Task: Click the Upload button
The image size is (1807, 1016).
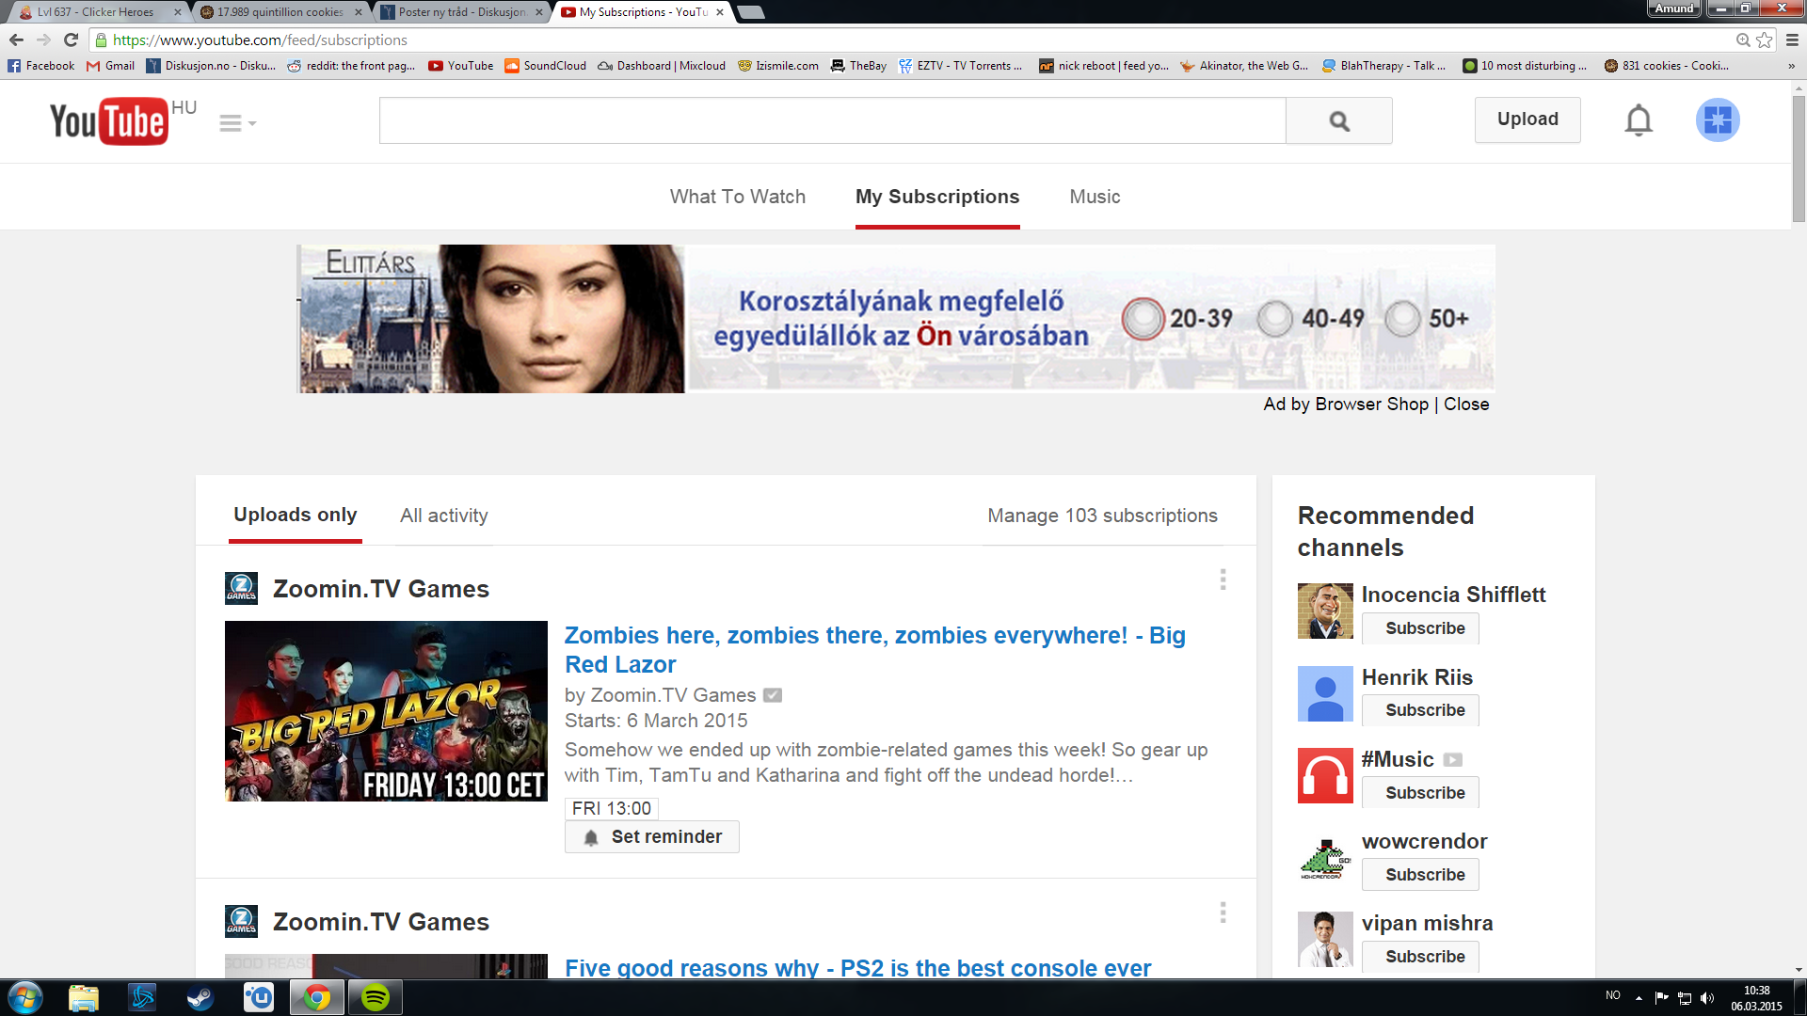Action: click(1527, 119)
